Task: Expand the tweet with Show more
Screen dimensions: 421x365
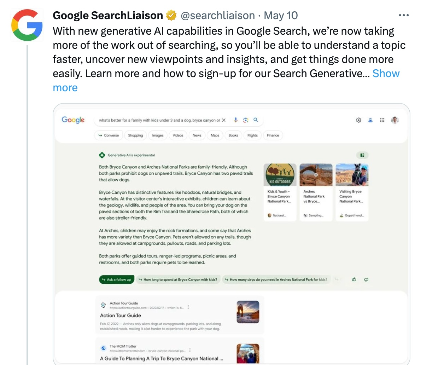Action: pyautogui.click(x=386, y=74)
